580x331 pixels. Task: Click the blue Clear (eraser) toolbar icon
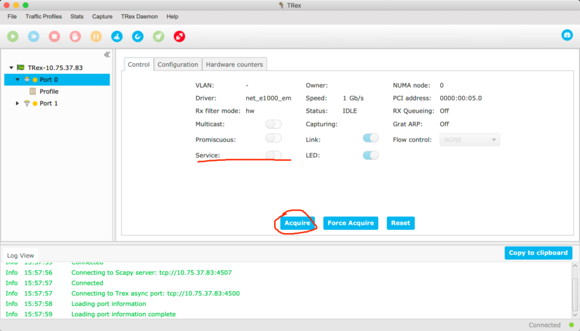point(117,36)
